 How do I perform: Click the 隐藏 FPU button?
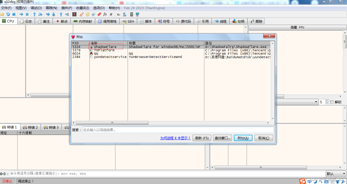(297, 27)
